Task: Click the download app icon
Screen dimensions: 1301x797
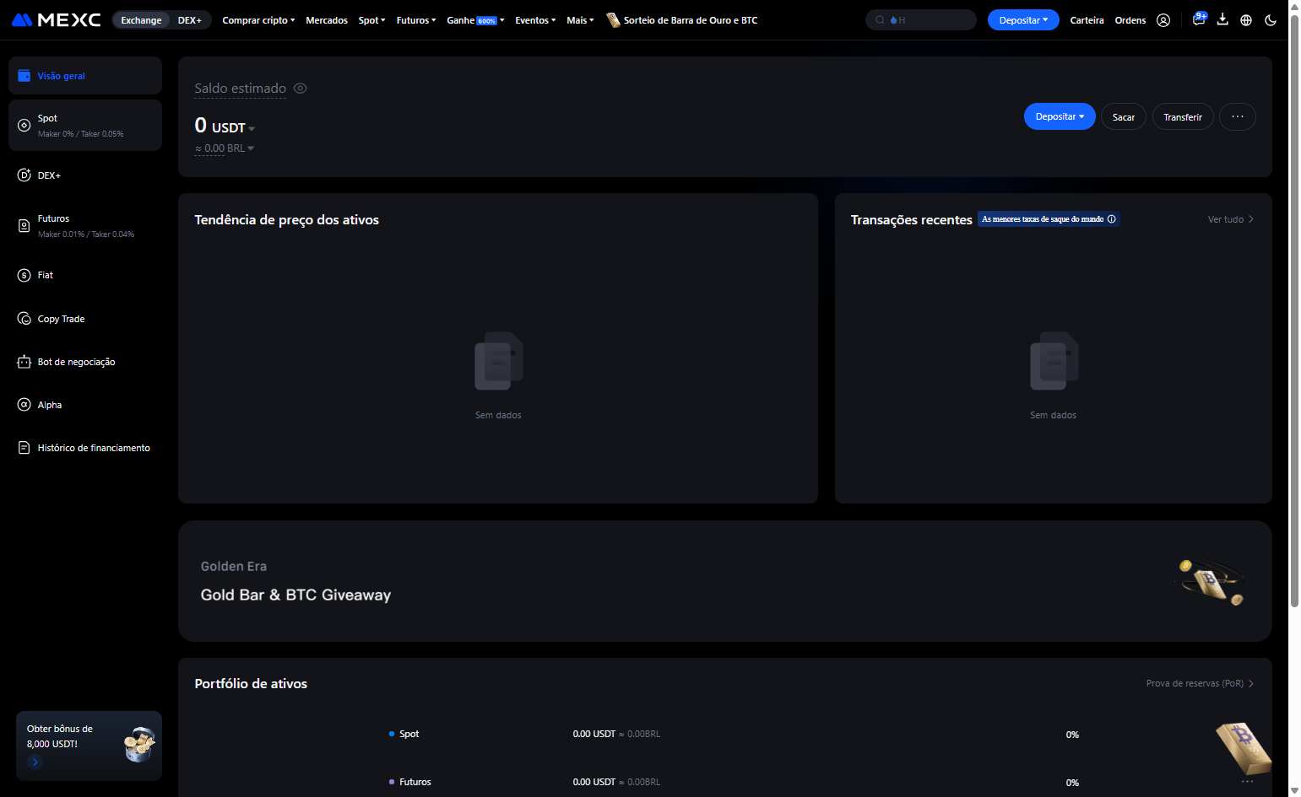Action: coord(1222,19)
